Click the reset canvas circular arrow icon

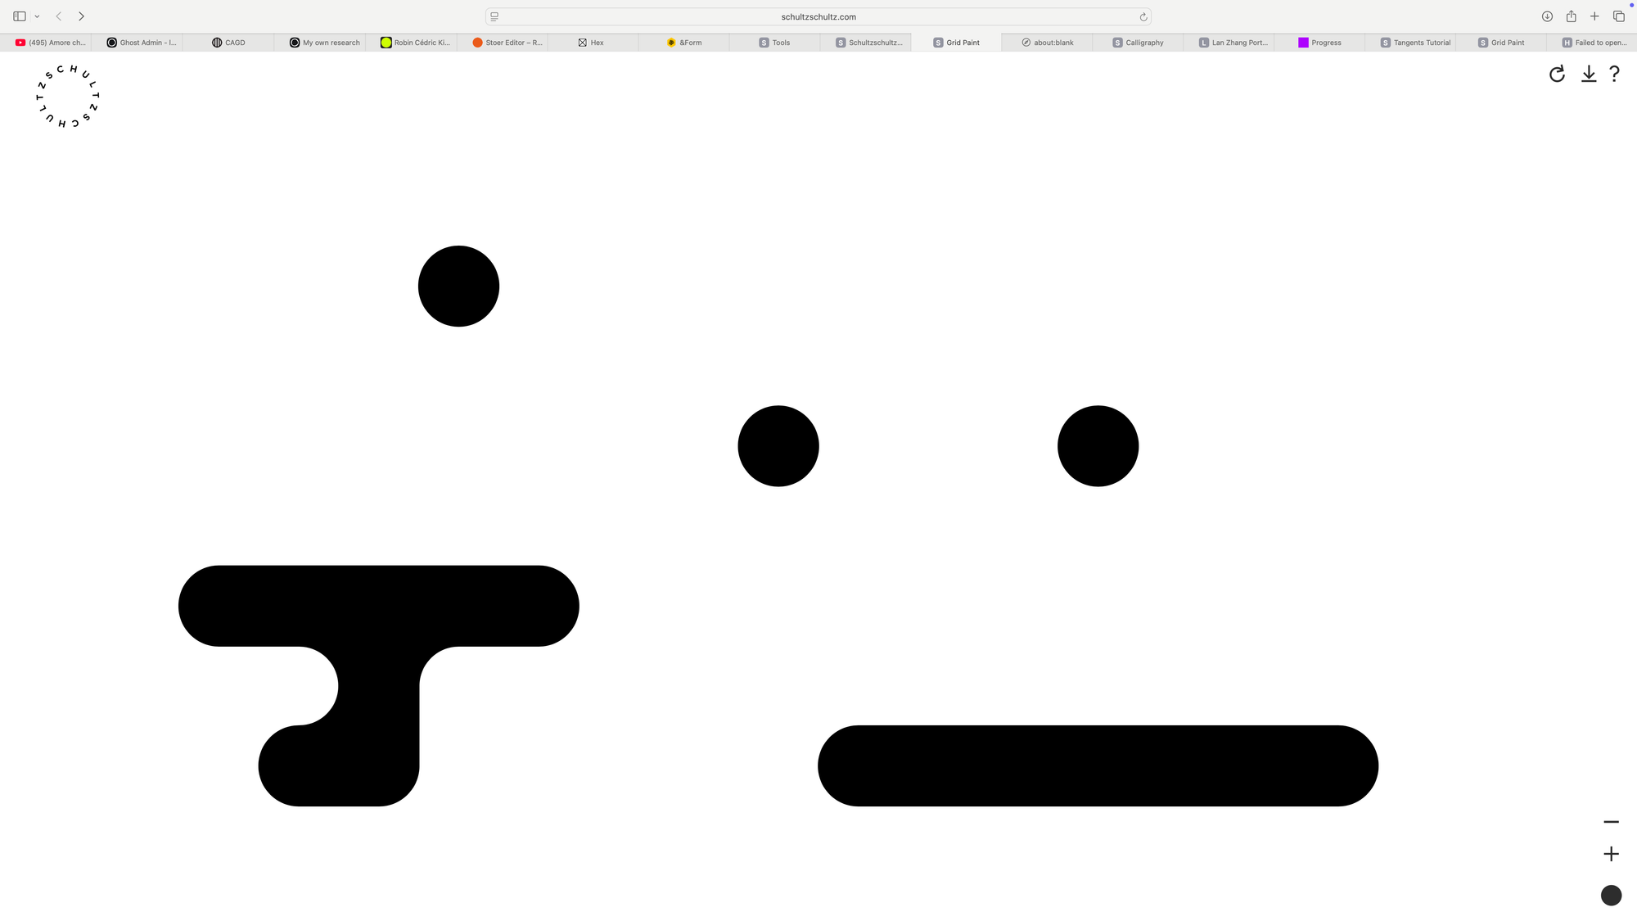click(1557, 74)
